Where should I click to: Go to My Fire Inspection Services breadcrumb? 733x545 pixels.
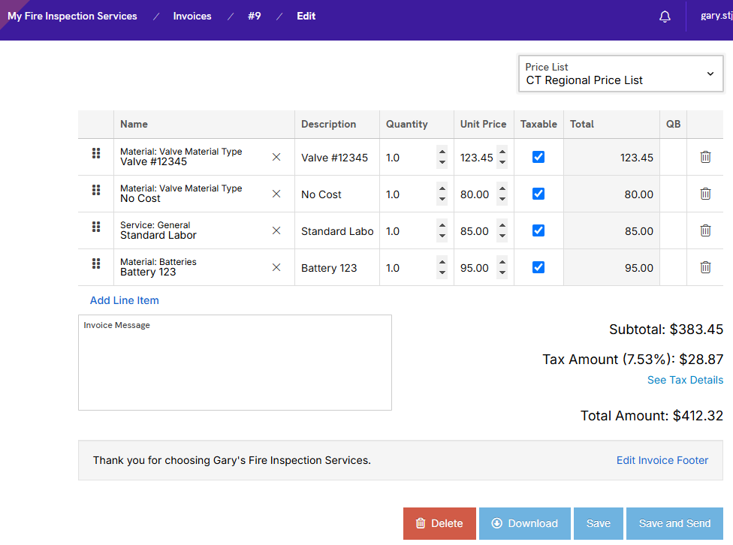tap(72, 16)
